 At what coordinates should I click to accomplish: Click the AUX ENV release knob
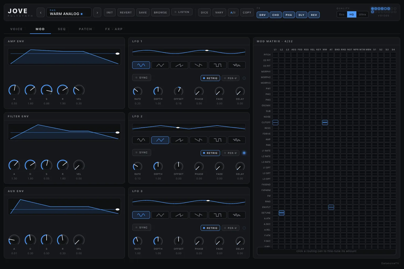63,240
